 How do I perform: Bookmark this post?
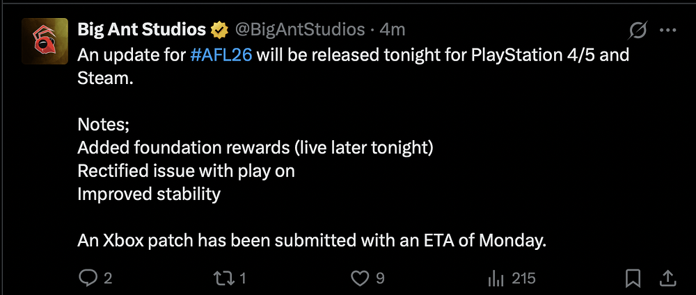click(633, 278)
